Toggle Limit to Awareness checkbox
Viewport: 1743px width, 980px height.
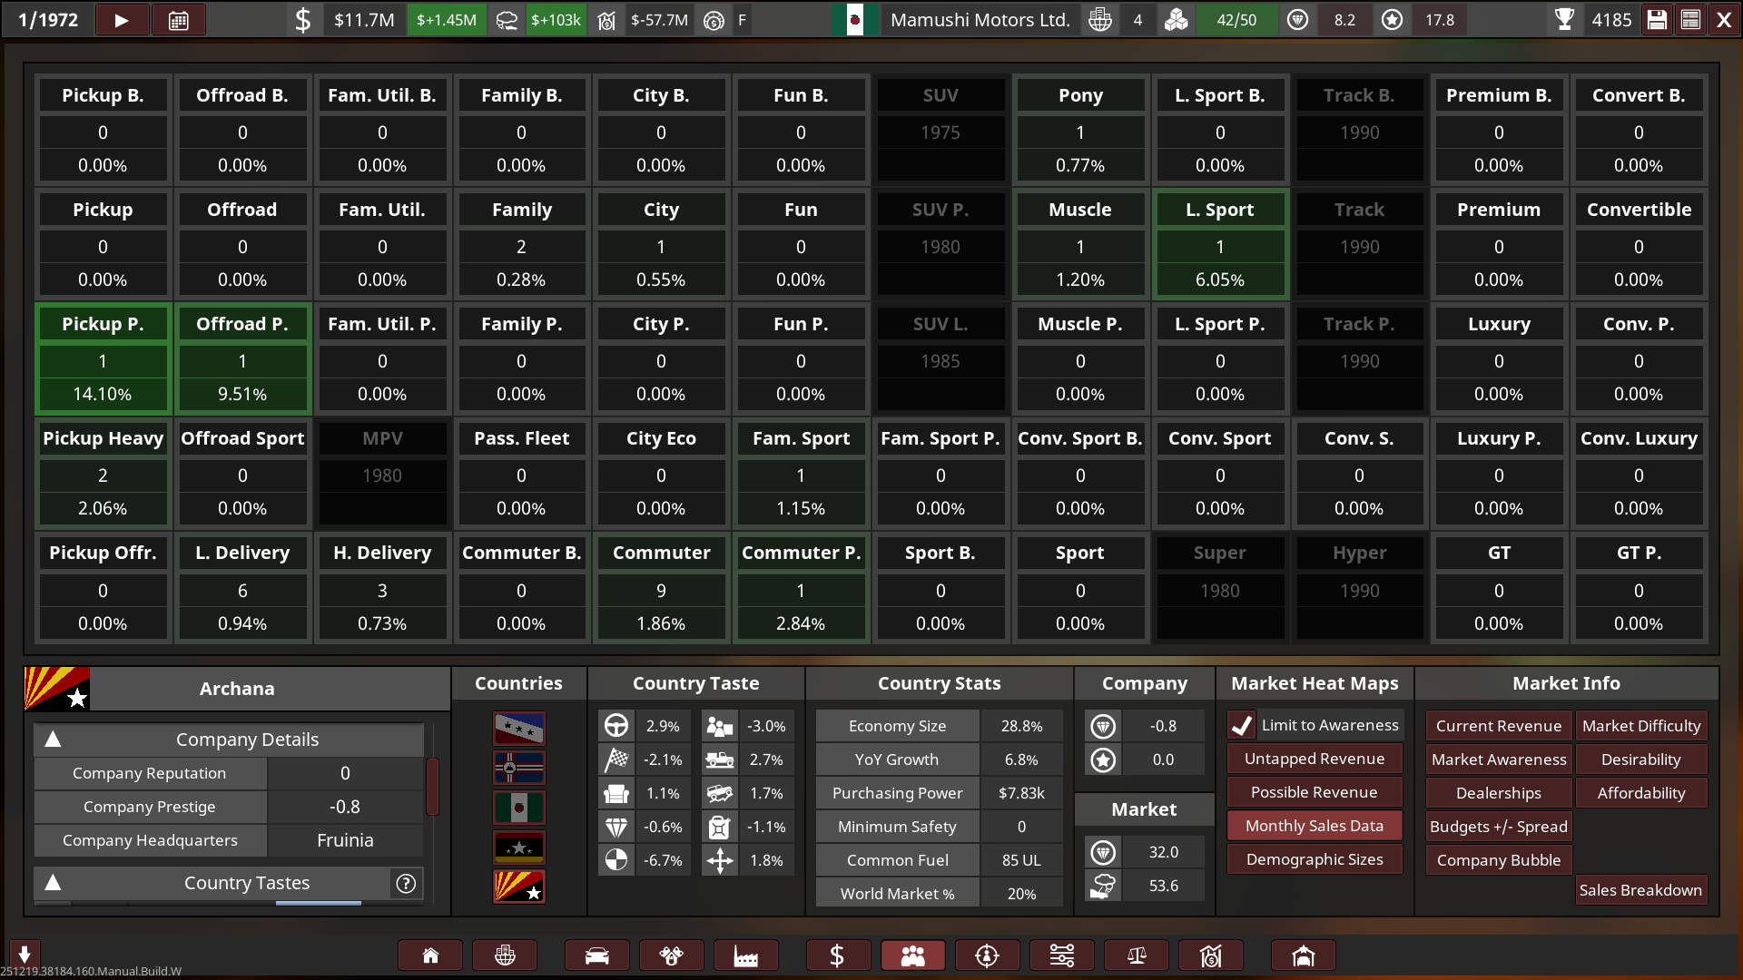[1242, 725]
